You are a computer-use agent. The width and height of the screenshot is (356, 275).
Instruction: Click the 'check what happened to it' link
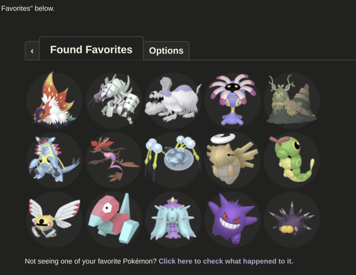(x=226, y=261)
